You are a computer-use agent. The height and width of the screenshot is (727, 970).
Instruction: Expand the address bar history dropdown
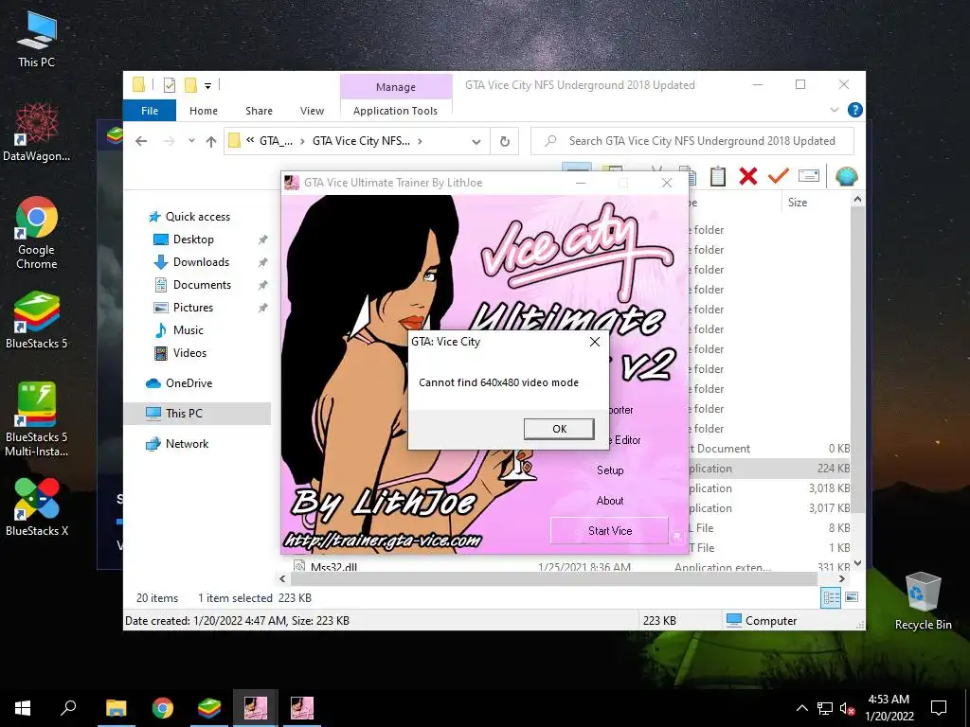(x=476, y=142)
